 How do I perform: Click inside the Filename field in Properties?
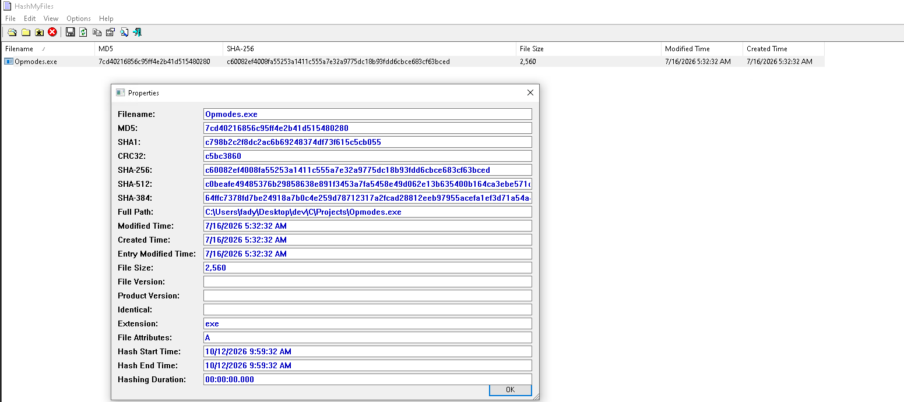(368, 114)
